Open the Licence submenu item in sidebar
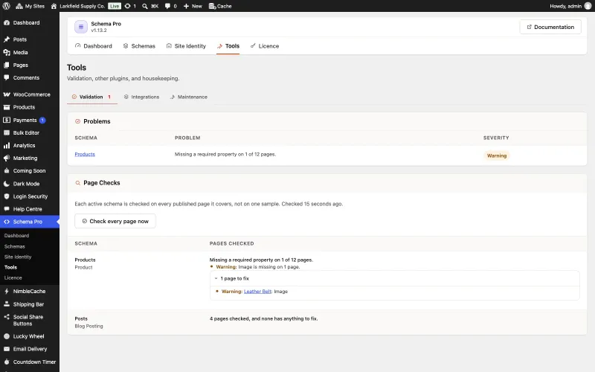The width and height of the screenshot is (595, 372). click(x=13, y=278)
